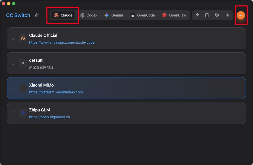This screenshot has height=165, width=253.
Task: Select the Claude tab
Action: coord(63,15)
